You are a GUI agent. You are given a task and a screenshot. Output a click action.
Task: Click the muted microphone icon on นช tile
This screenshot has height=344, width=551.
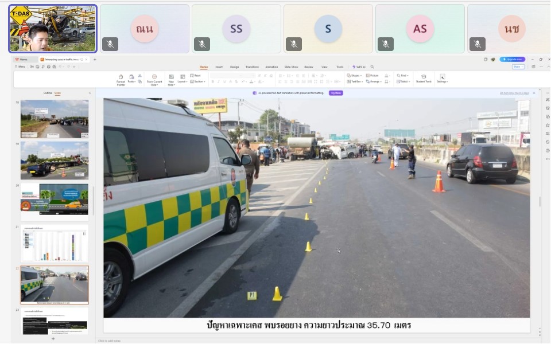pyautogui.click(x=477, y=44)
